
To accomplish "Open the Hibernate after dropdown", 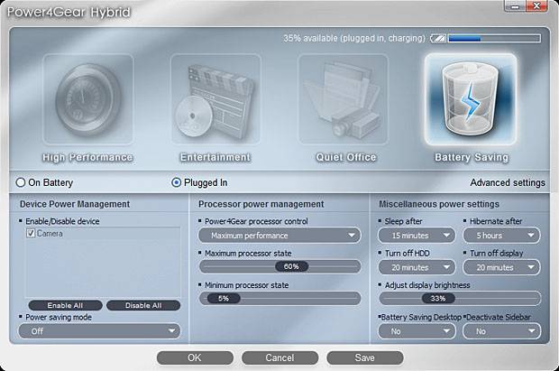I will (501, 236).
